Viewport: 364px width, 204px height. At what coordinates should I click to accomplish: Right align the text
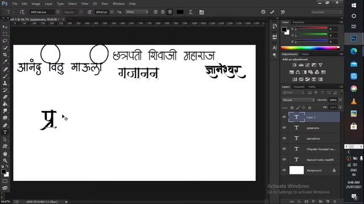pos(169,12)
